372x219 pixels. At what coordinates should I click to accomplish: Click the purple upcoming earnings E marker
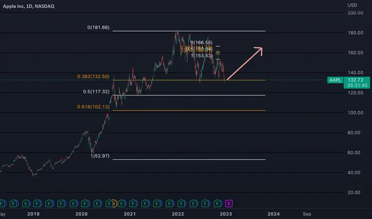click(229, 203)
